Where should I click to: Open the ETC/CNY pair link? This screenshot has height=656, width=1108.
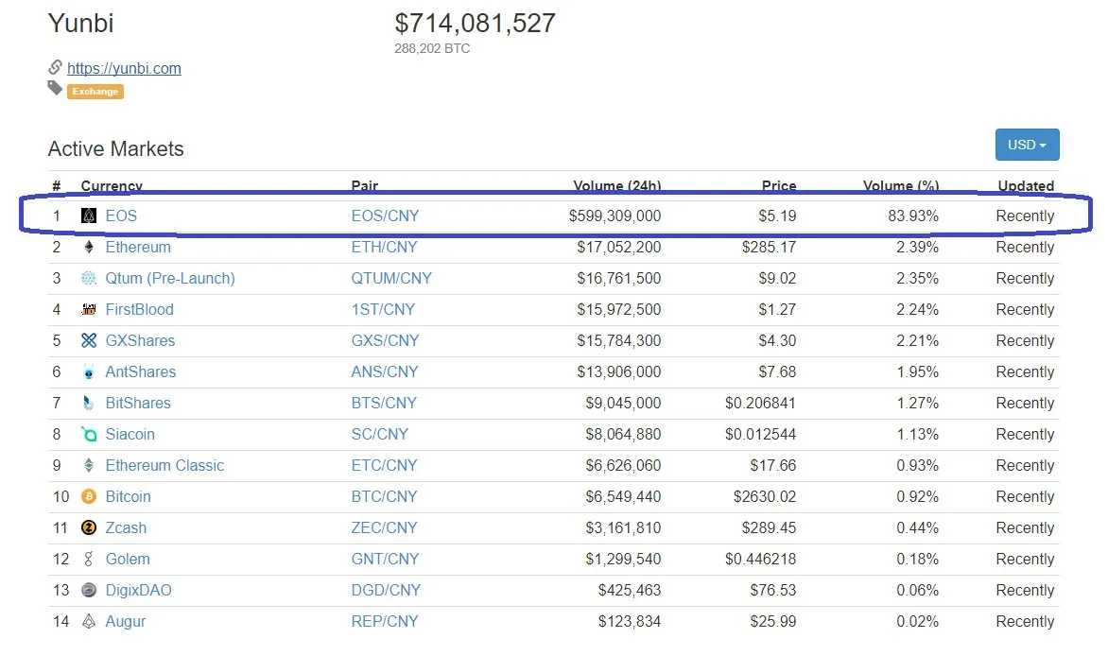(385, 465)
